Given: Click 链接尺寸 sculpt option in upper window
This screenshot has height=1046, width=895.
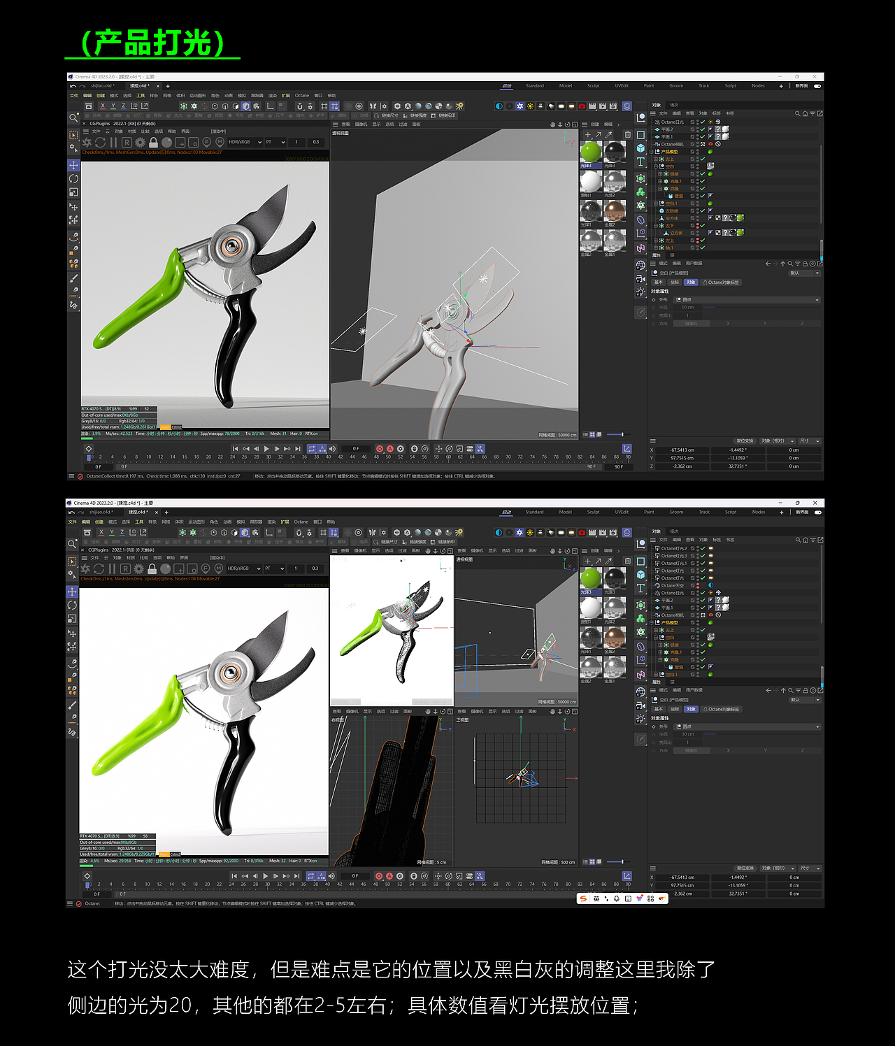Looking at the screenshot, I should 386,115.
